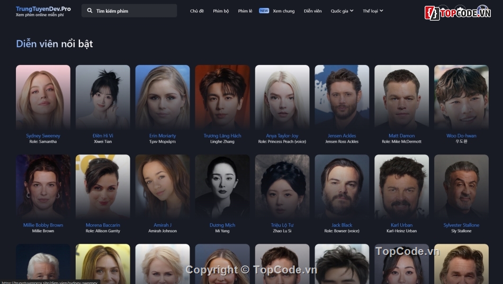Click the TopCode.vn logo icon
The height and width of the screenshot is (284, 503).
pos(432,13)
